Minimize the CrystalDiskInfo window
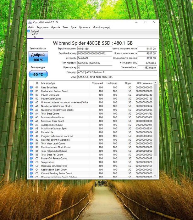This screenshot has width=193, height=220. 136,22
